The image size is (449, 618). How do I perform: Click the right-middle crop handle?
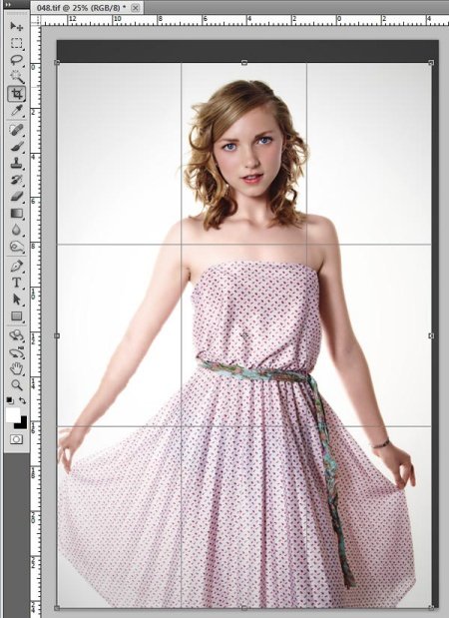(431, 335)
